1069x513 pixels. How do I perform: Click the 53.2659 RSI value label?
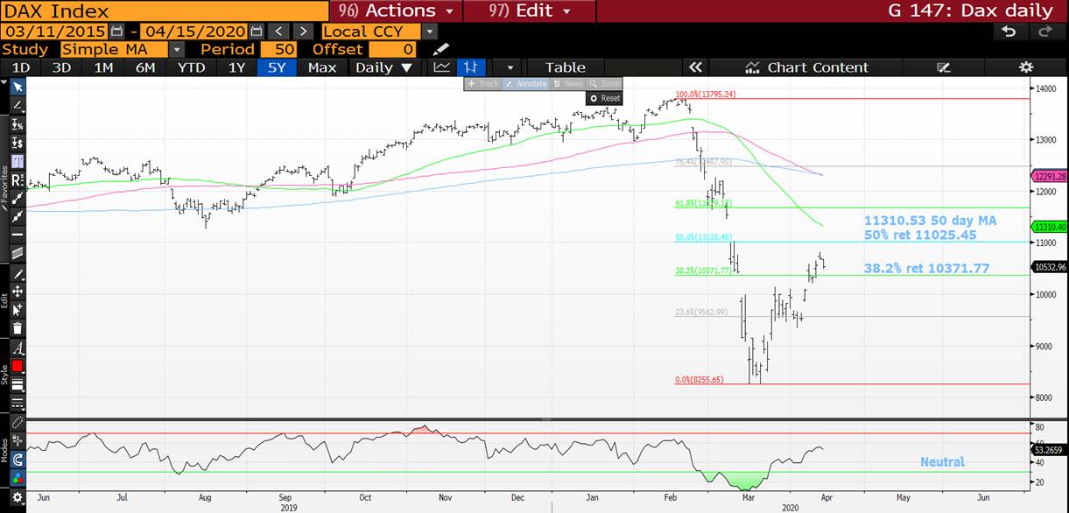[x=1049, y=449]
